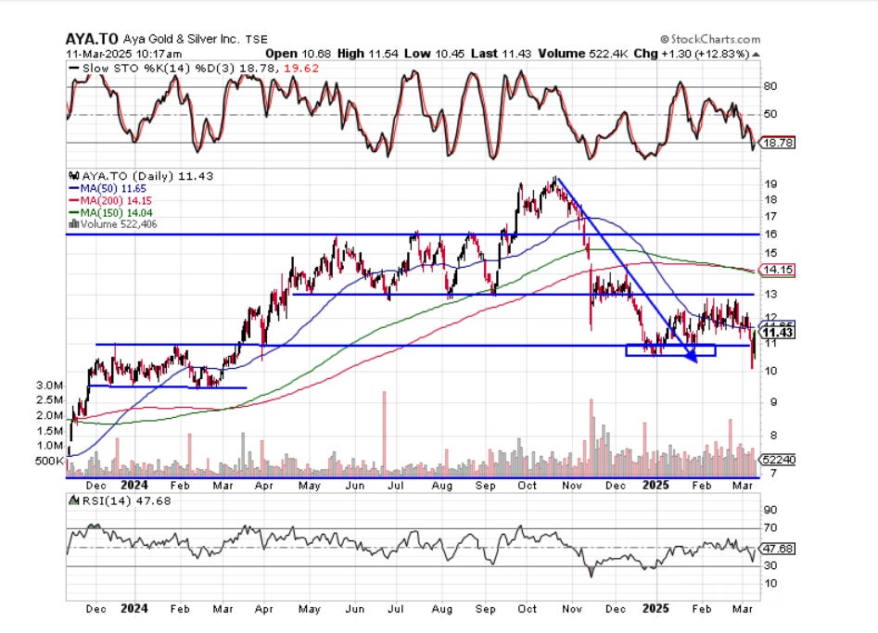The image size is (878, 633).
Task: Click 2025 on the RSI panel date axis
Action: click(655, 608)
